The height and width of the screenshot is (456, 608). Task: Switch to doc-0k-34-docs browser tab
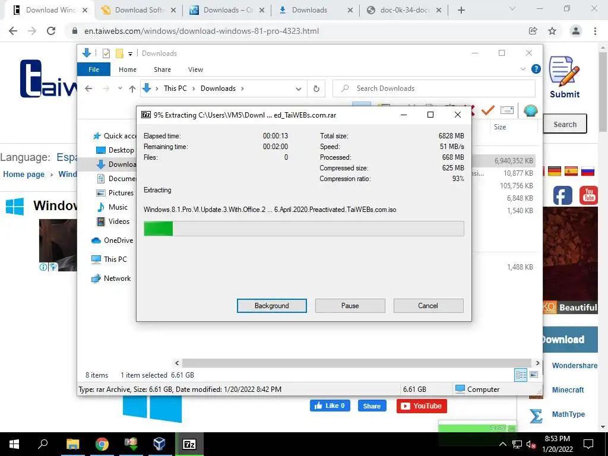(x=404, y=10)
